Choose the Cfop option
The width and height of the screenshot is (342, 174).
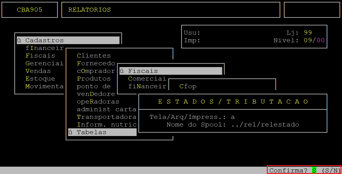tap(188, 86)
